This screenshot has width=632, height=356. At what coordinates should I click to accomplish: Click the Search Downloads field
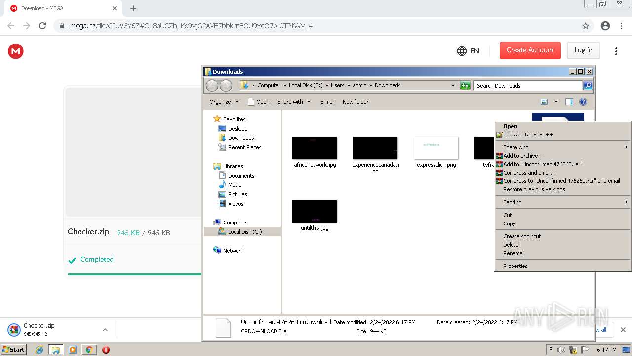(x=527, y=86)
